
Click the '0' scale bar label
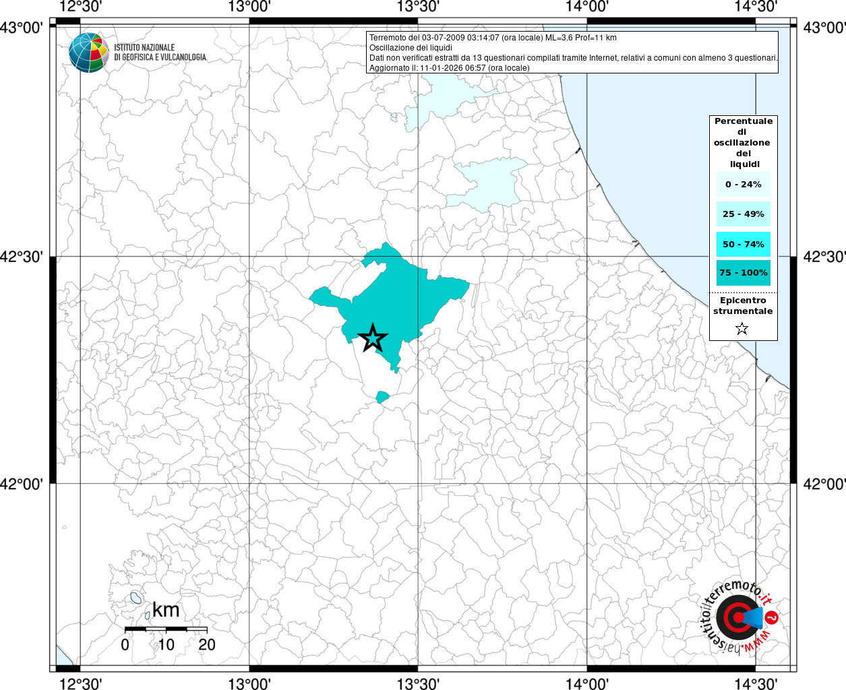[x=125, y=644]
